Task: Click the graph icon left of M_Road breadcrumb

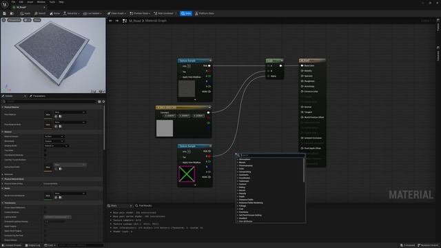Action: [125, 21]
